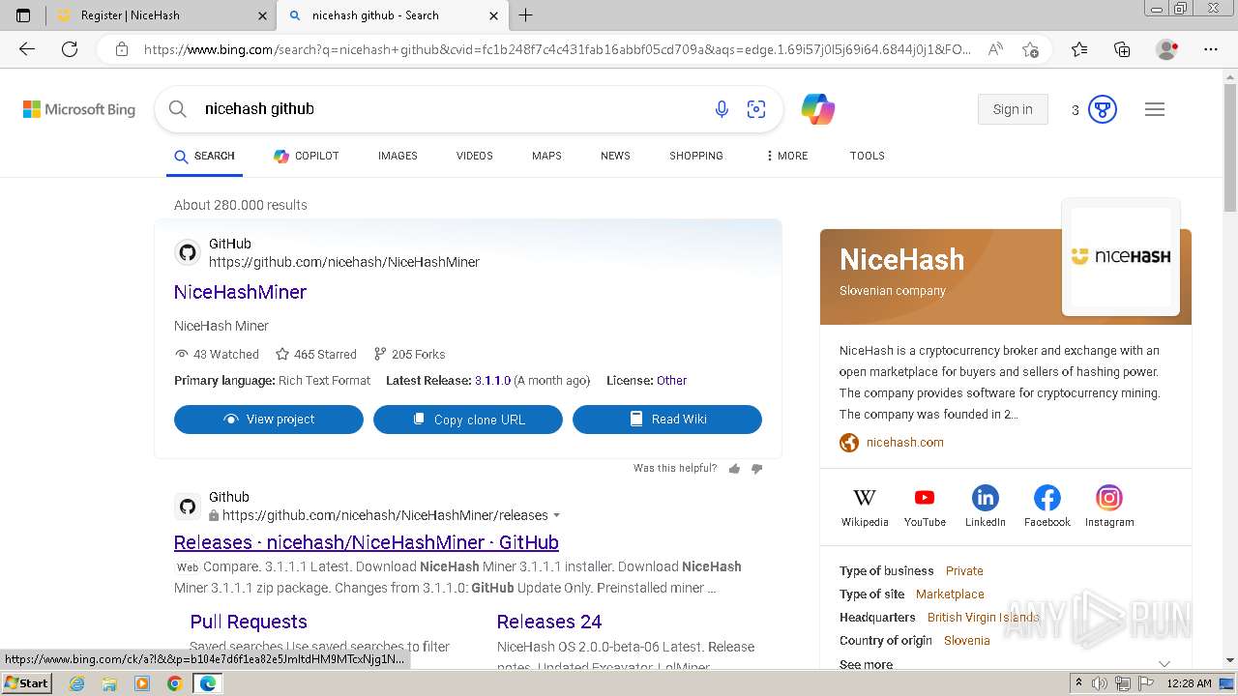Click the search magnifier icon in box
Screen dimensions: 1238x696
(x=178, y=109)
